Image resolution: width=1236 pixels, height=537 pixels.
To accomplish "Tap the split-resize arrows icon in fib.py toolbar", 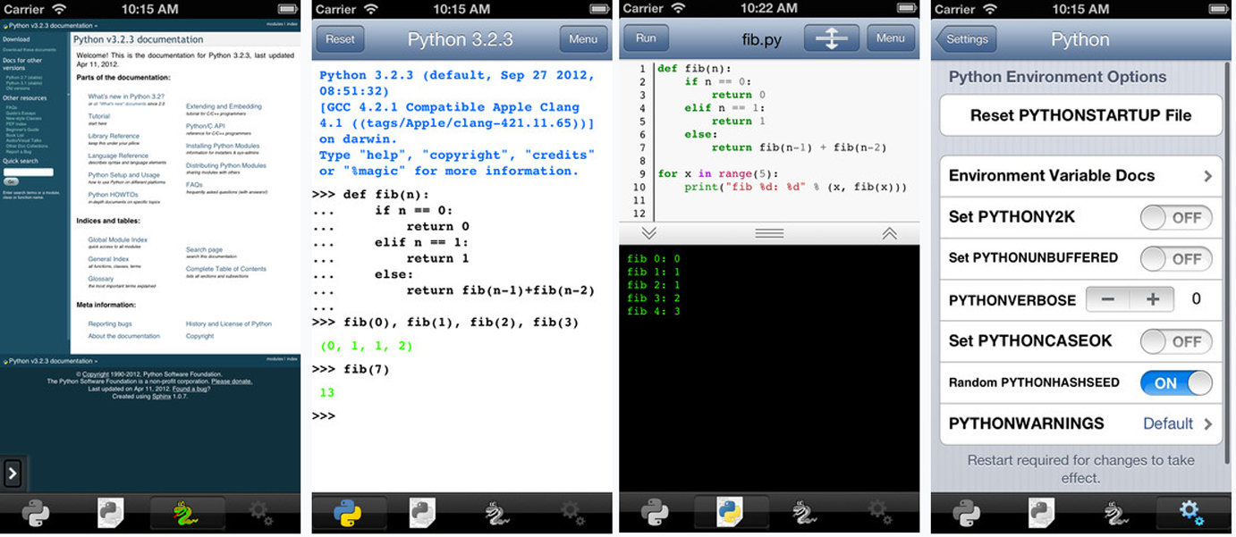I will pos(831,38).
